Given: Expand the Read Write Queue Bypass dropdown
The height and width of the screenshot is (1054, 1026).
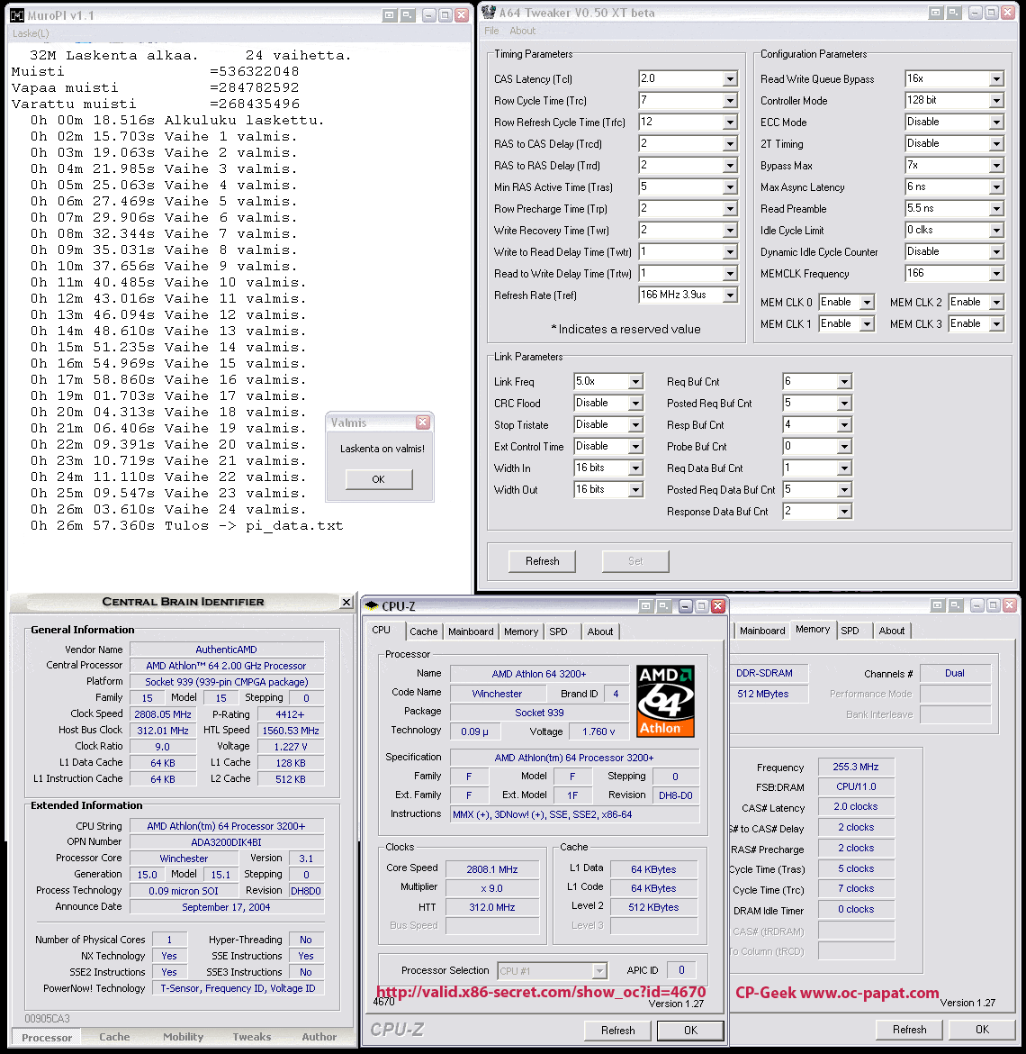Looking at the screenshot, I should pyautogui.click(x=996, y=79).
